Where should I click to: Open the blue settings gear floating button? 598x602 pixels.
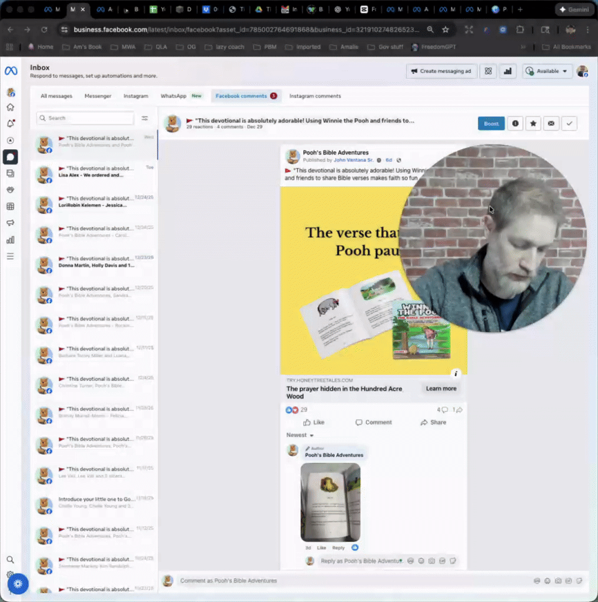pos(18,584)
